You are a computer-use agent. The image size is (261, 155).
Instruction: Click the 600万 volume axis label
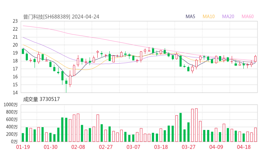point(12,119)
